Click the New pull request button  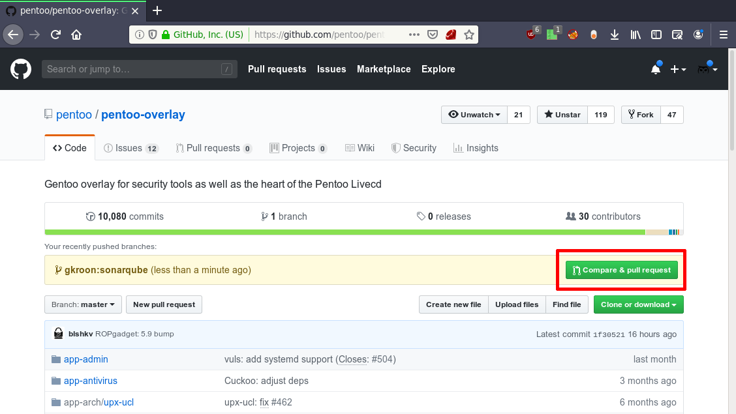pyautogui.click(x=164, y=304)
